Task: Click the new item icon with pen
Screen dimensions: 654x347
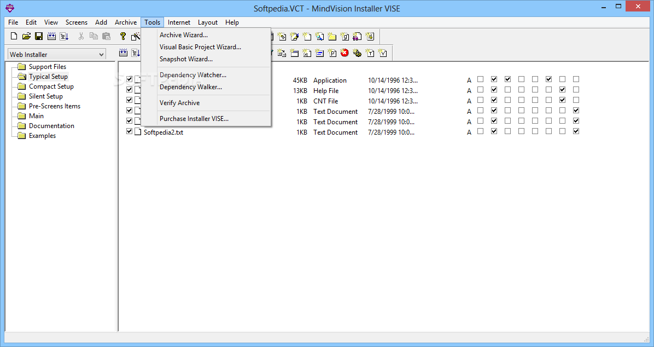Action: click(295, 36)
